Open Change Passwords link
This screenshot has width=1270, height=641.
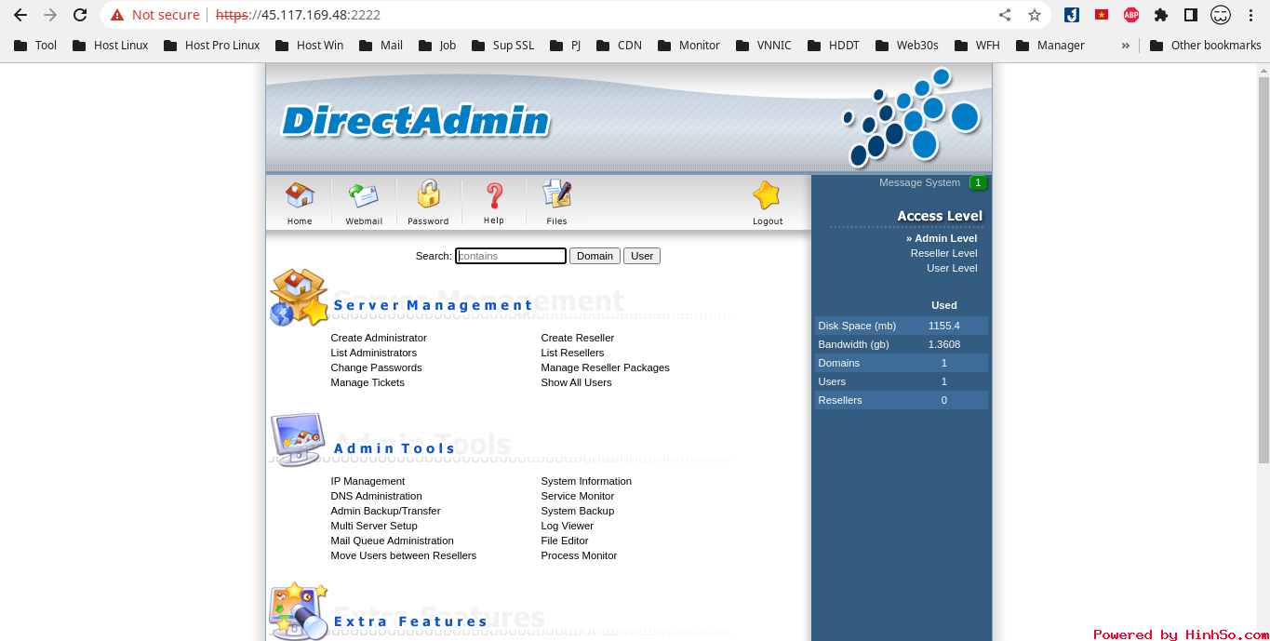pyautogui.click(x=376, y=367)
